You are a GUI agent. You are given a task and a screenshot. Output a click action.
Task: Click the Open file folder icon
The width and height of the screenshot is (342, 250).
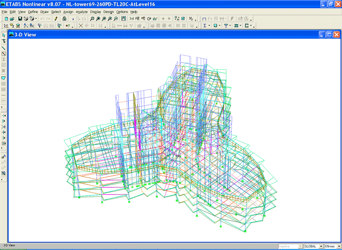pyautogui.click(x=12, y=19)
